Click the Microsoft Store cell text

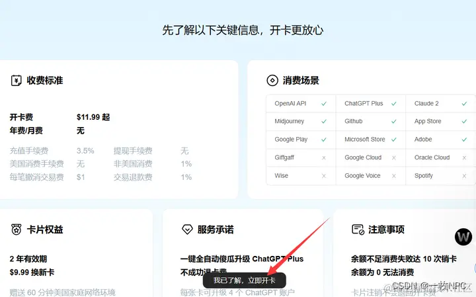(x=364, y=140)
